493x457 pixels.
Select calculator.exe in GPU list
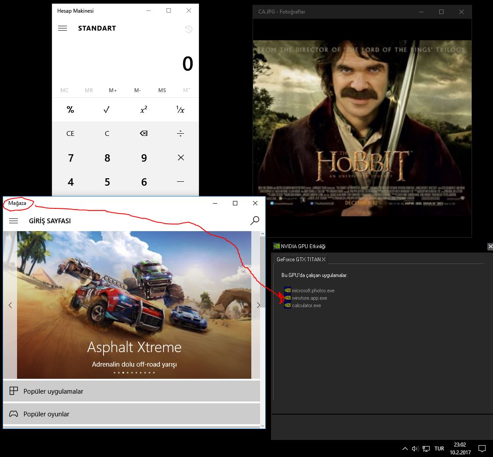click(306, 305)
